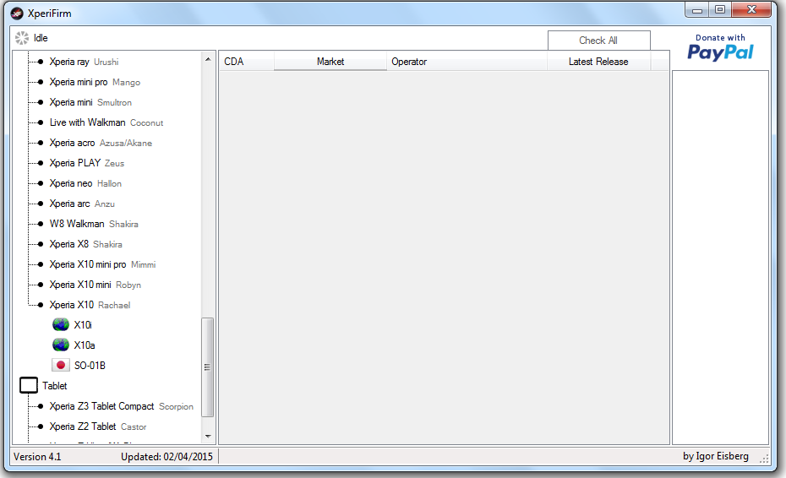Click the Updated: 02/04/2015 status text

[167, 456]
